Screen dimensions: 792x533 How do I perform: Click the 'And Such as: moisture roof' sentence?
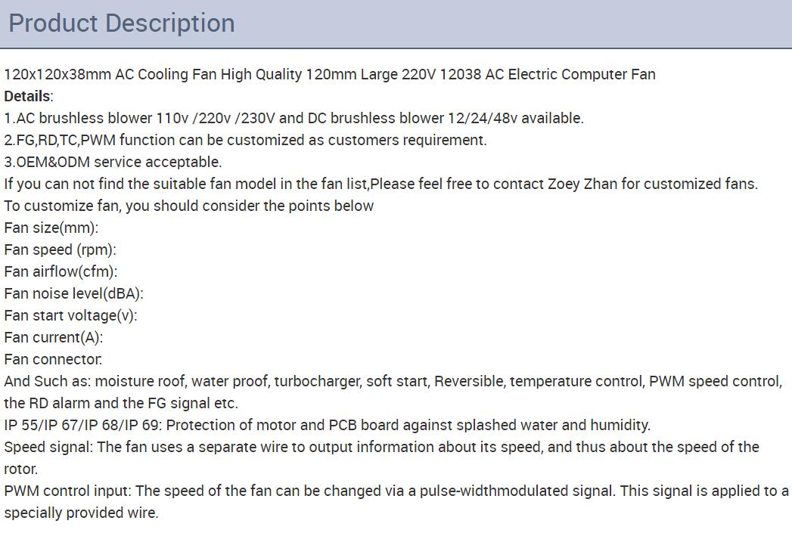coord(393,381)
